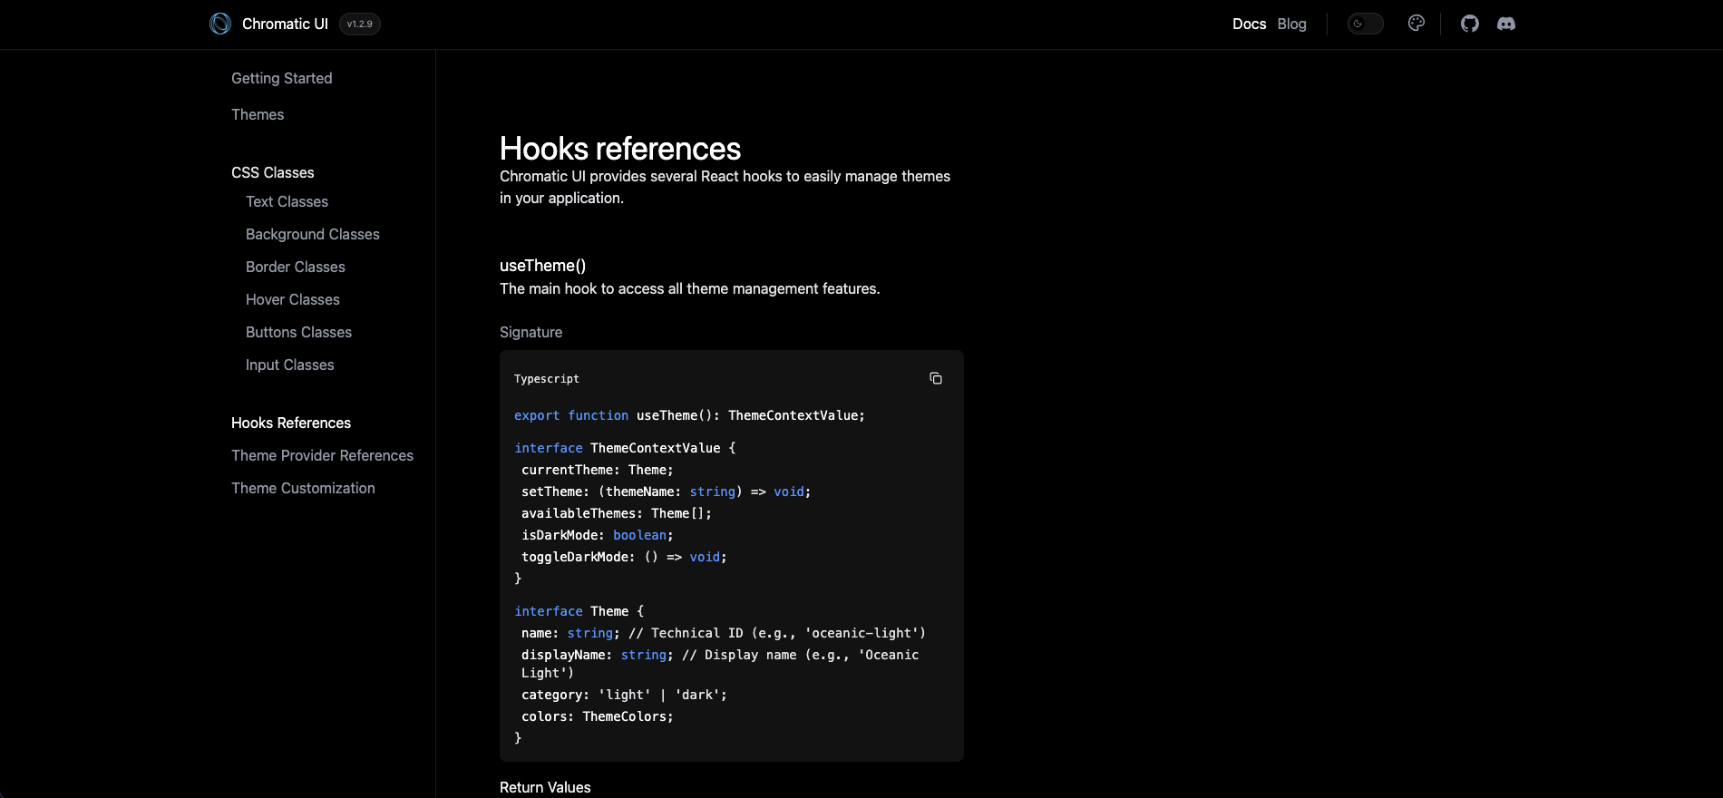Open the GitHub repository icon
This screenshot has height=798, width=1723.
pyautogui.click(x=1469, y=24)
